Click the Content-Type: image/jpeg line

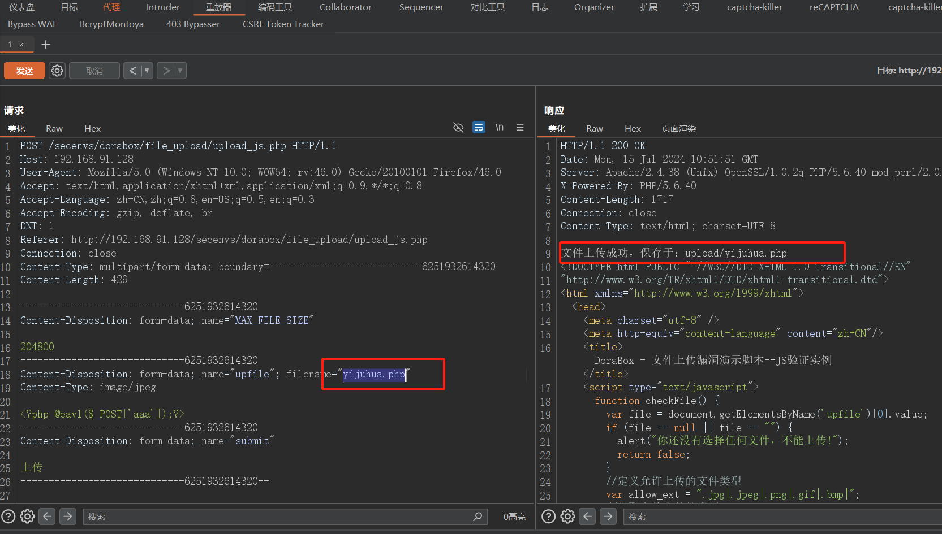tap(88, 388)
